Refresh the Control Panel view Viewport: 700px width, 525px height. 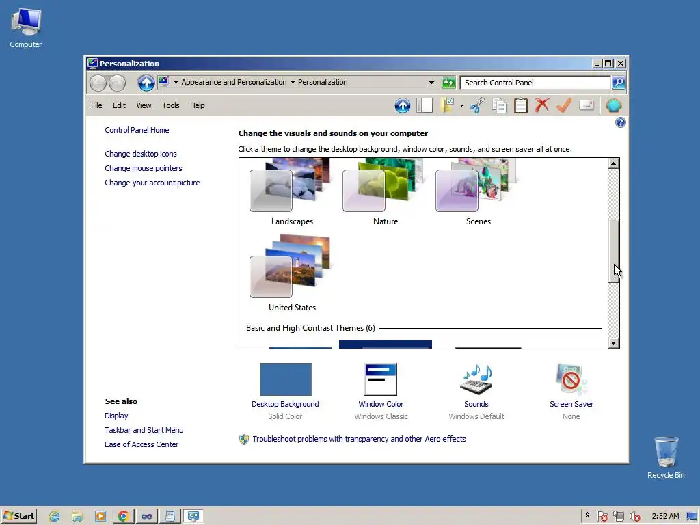448,83
